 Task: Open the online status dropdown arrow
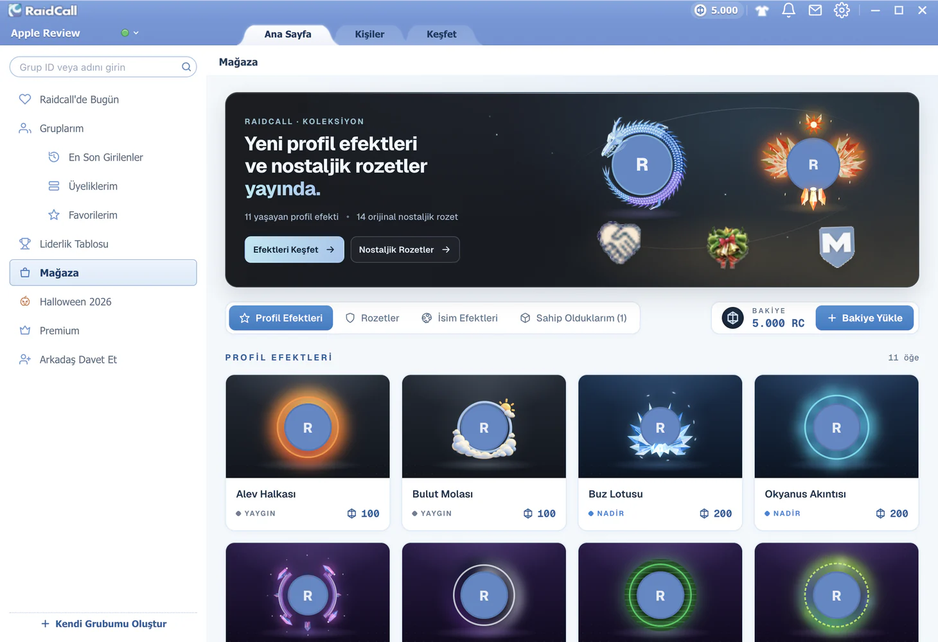click(x=136, y=33)
